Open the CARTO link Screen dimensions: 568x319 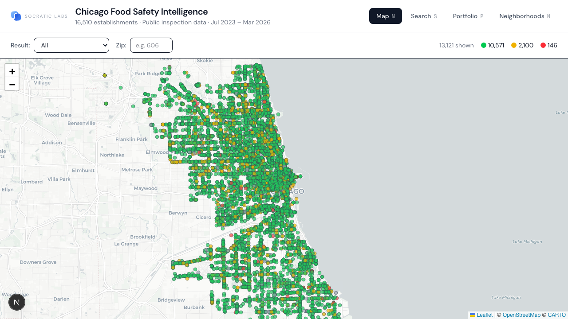(x=556, y=315)
